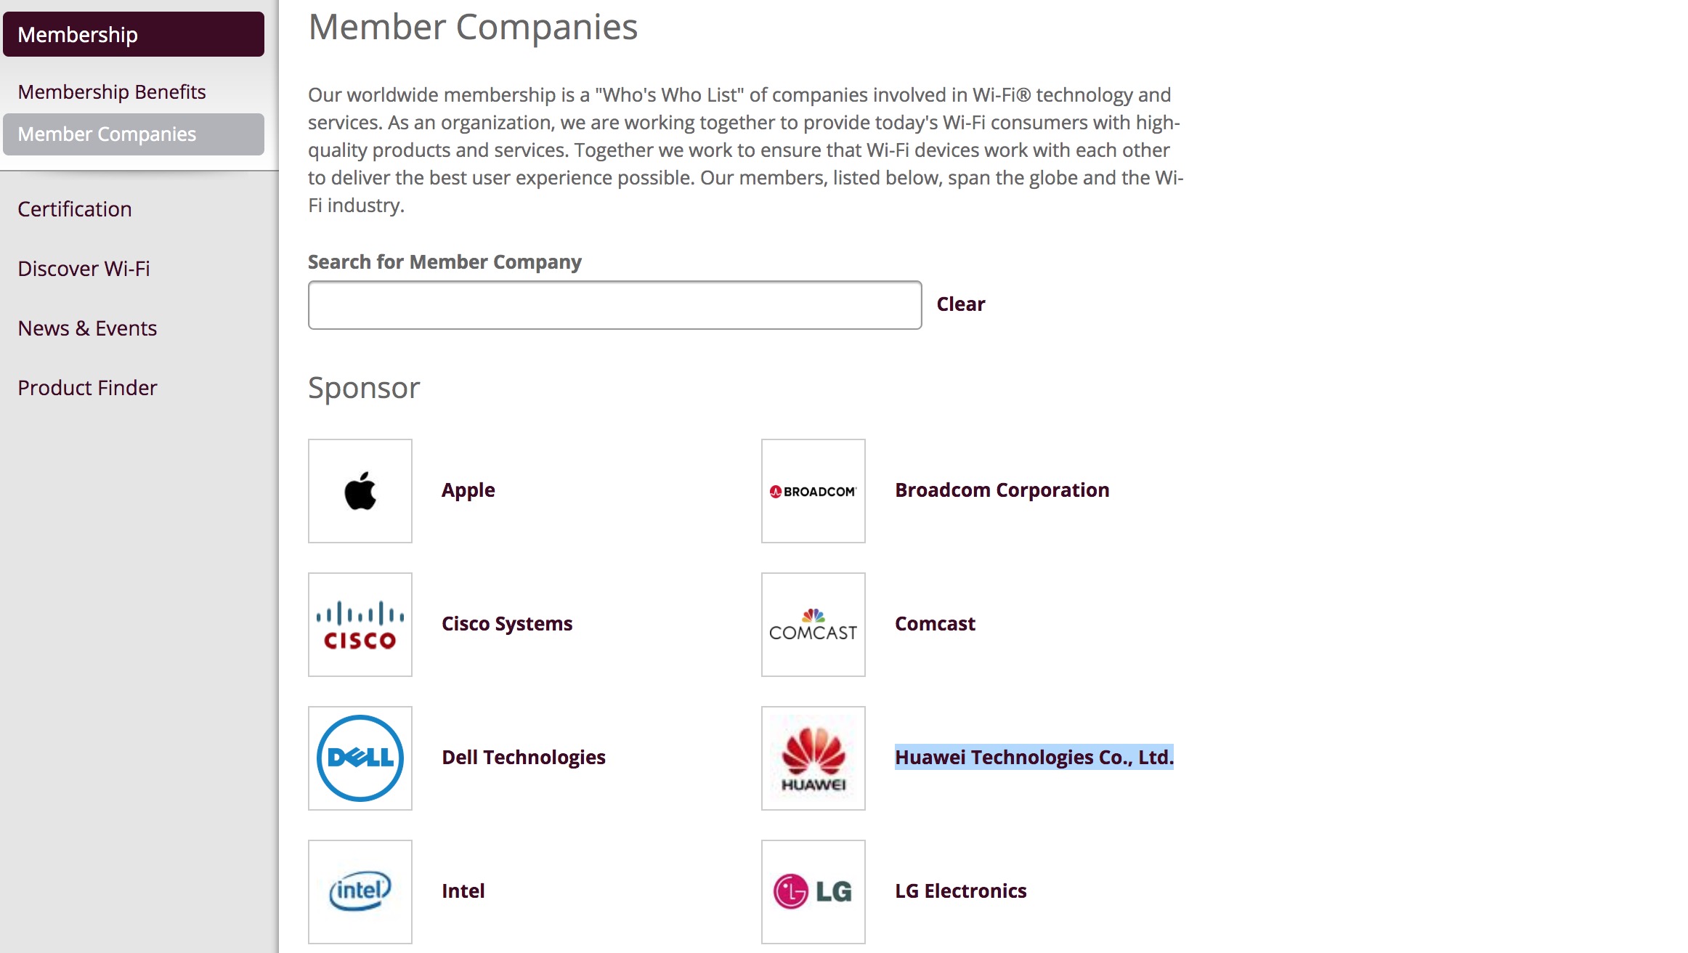
Task: Select the Intel logo tile
Action: (360, 892)
